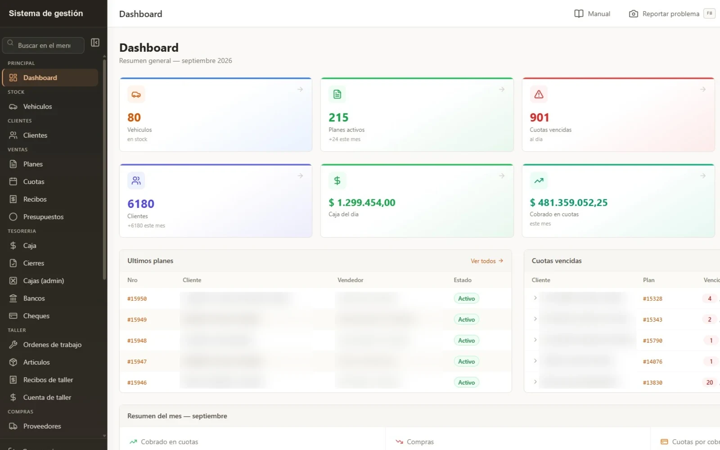Click the Reportar problema button

pyautogui.click(x=671, y=14)
